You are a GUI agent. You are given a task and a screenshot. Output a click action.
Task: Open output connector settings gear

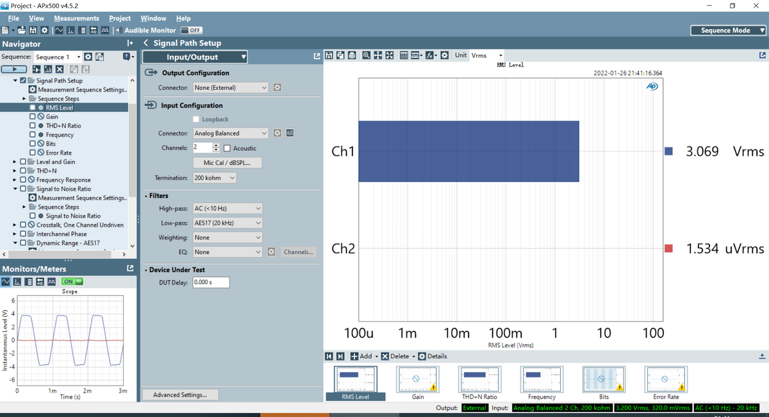pyautogui.click(x=277, y=87)
